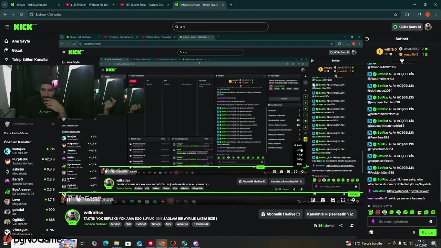Click KICKs Satın Al button
441x248 pixels.
pyautogui.click(x=407, y=27)
